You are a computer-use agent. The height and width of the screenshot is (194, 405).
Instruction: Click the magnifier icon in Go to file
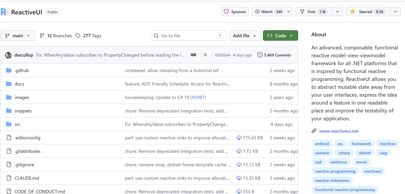click(x=156, y=36)
